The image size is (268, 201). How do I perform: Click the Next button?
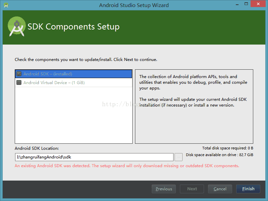pyautogui.click(x=192, y=189)
